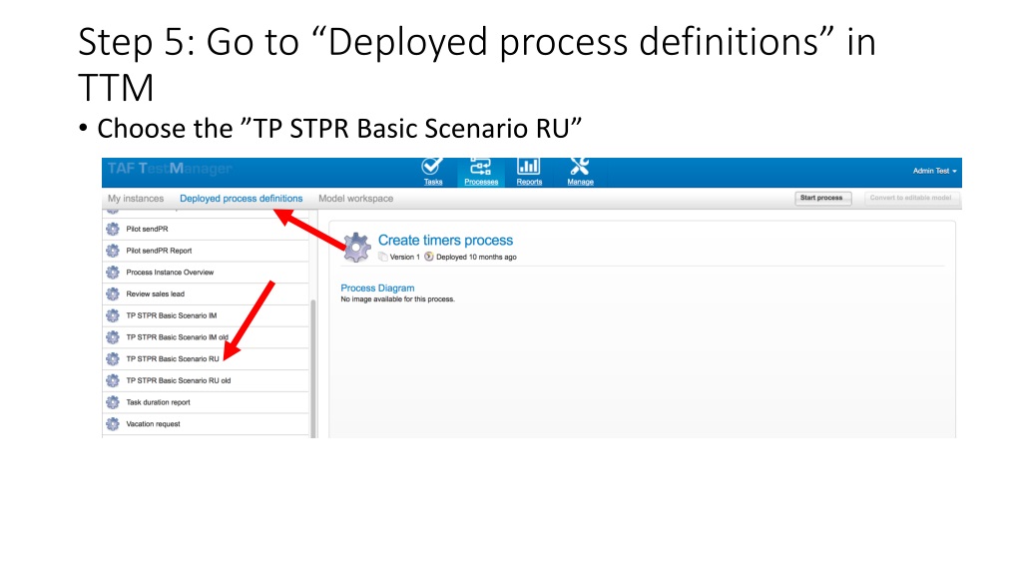This screenshot has width=1022, height=575.
Task: Click the Version 1 text
Action: click(x=405, y=257)
